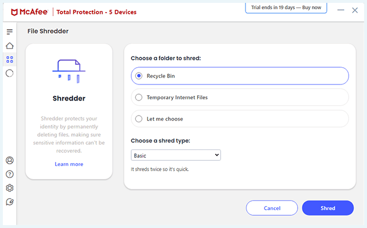This screenshot has height=228, width=367.
Task: Click the Choose a shred type label
Action: (161, 141)
